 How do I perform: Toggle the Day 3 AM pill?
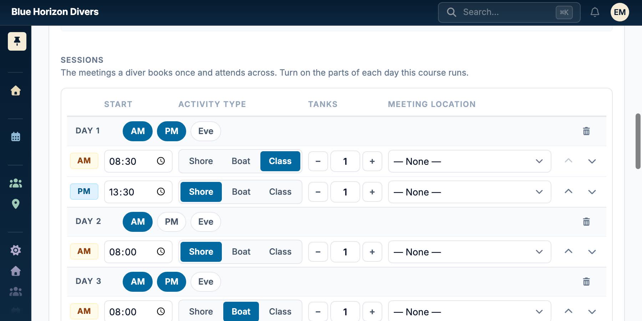point(138,282)
